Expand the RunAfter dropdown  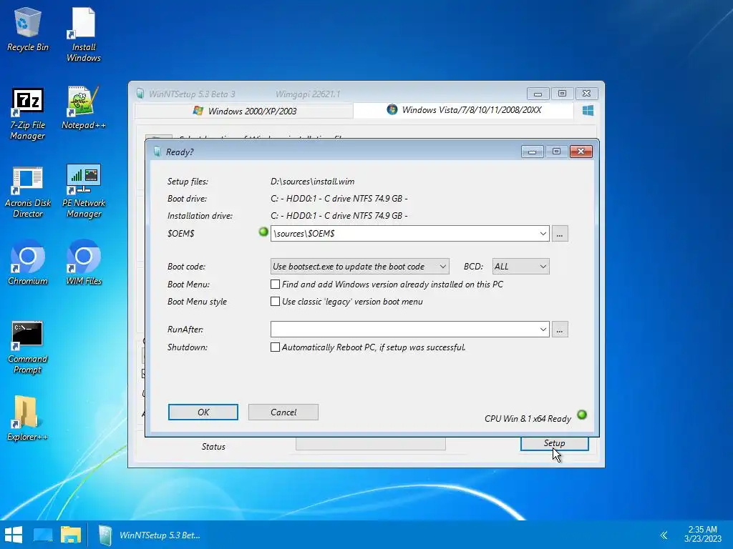(543, 329)
